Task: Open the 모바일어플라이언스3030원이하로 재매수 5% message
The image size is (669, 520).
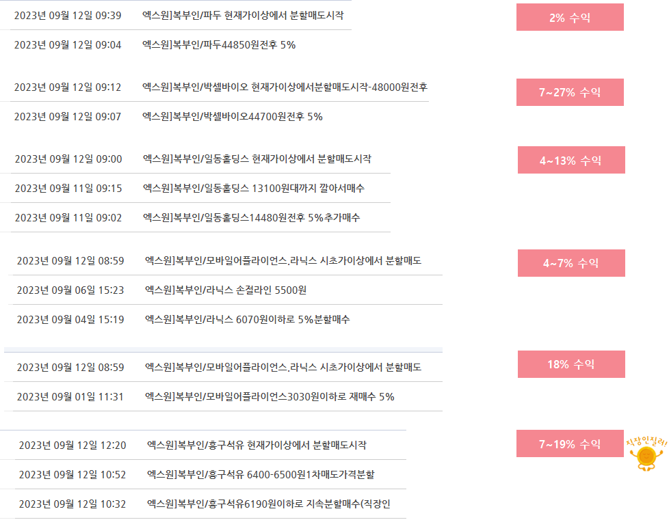Action: coord(270,397)
